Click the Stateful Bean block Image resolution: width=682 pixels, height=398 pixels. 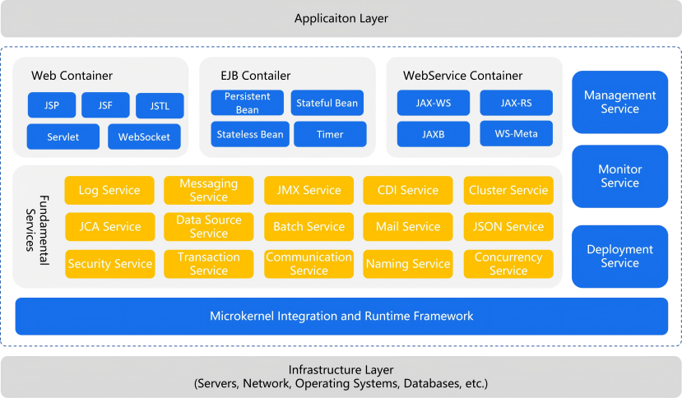click(327, 103)
